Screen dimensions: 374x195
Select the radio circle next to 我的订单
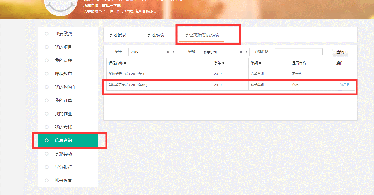tap(47, 100)
